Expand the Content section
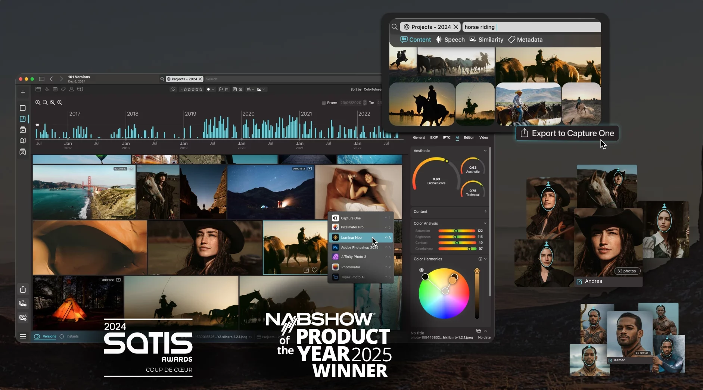This screenshot has height=390, width=703. point(485,212)
